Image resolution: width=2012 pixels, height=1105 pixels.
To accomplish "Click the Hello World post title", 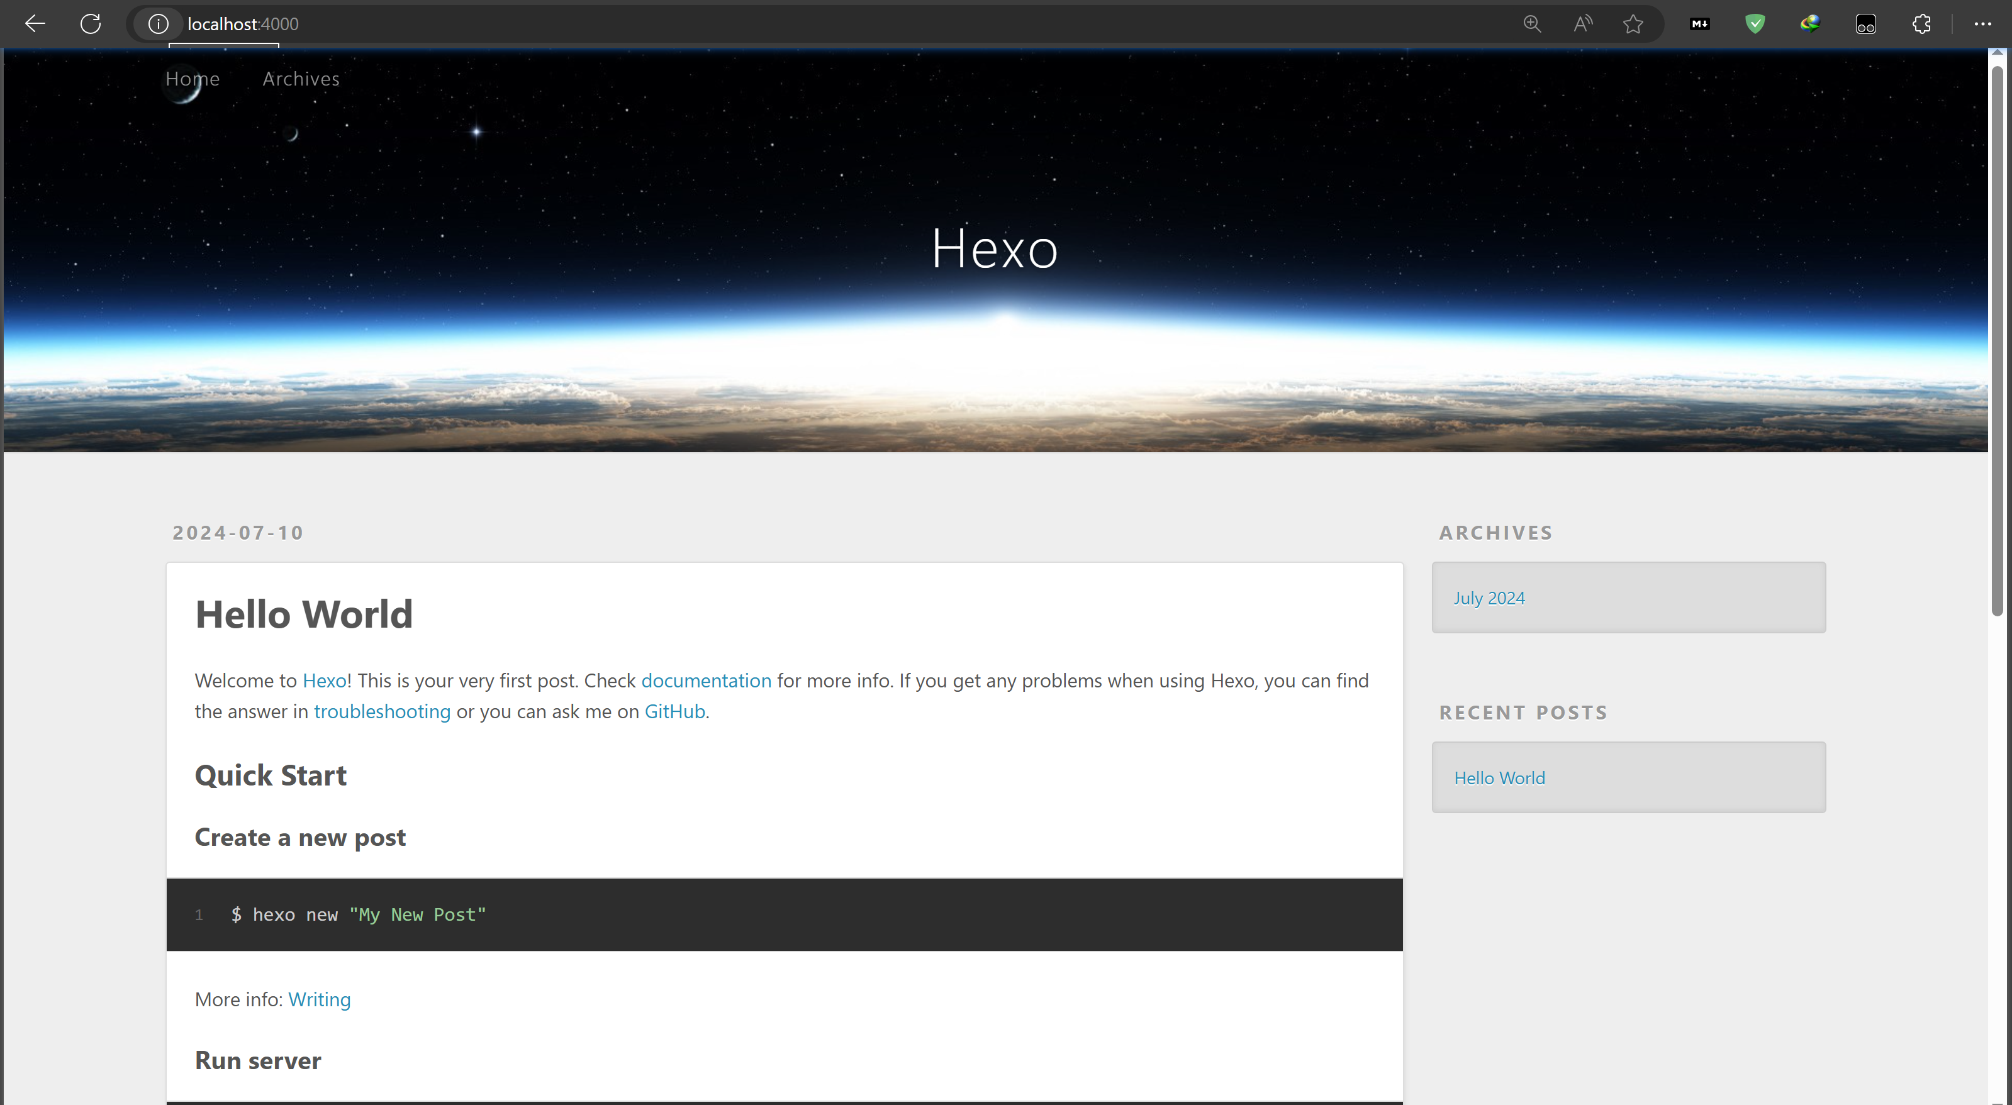I will coord(304,614).
